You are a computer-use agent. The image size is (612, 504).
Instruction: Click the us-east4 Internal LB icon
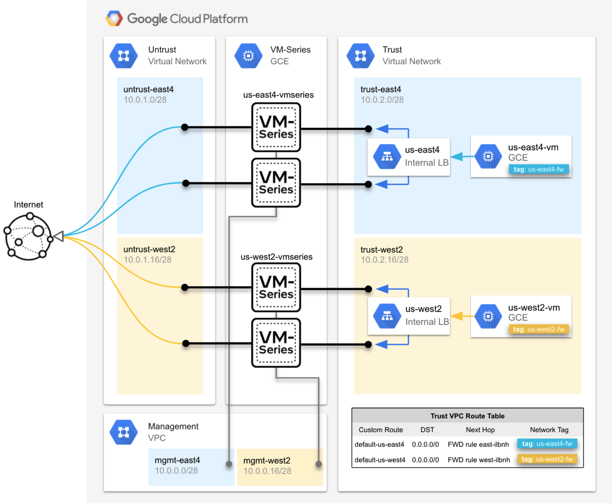point(387,157)
